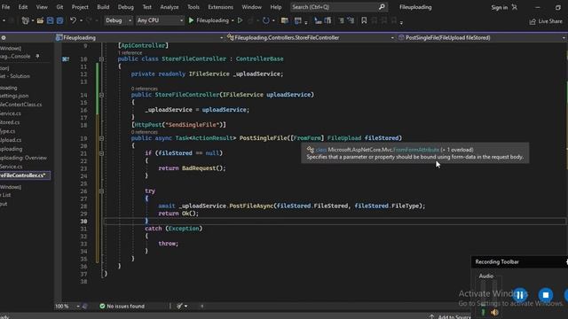
Task: Select FileContextClass.cs in Solution Explorer
Action: click(21, 105)
